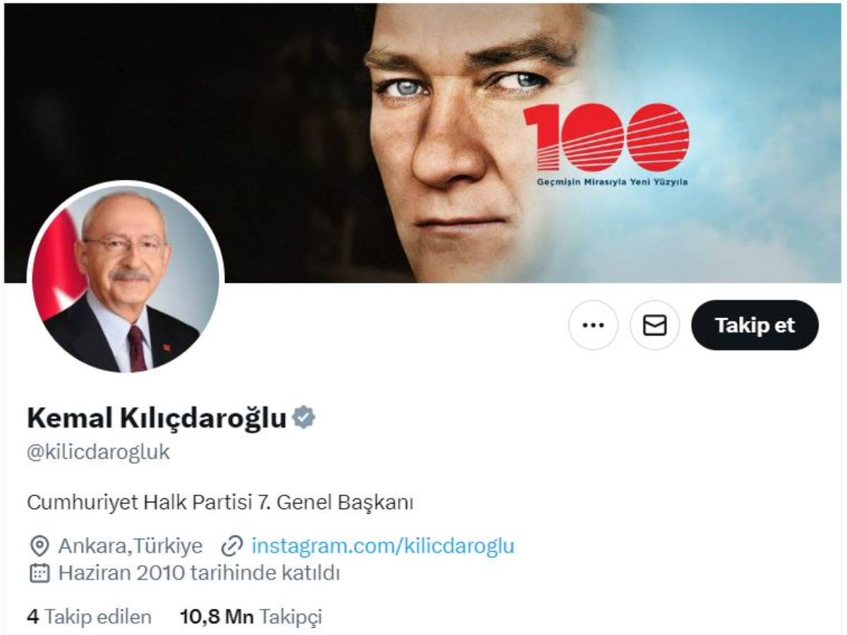This screenshot has height=635, width=847.
Task: Click the calendar join date icon
Action: click(x=39, y=573)
